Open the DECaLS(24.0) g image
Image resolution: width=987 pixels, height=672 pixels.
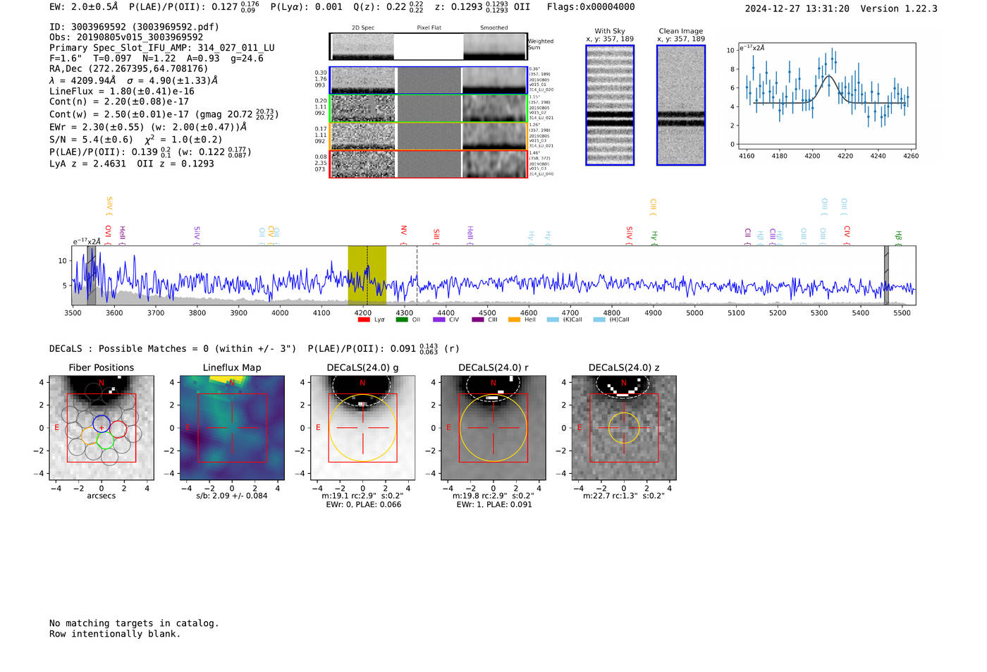pos(362,428)
